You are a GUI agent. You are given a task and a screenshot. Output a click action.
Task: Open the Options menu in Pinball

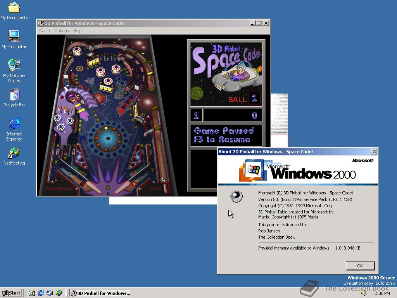62,31
